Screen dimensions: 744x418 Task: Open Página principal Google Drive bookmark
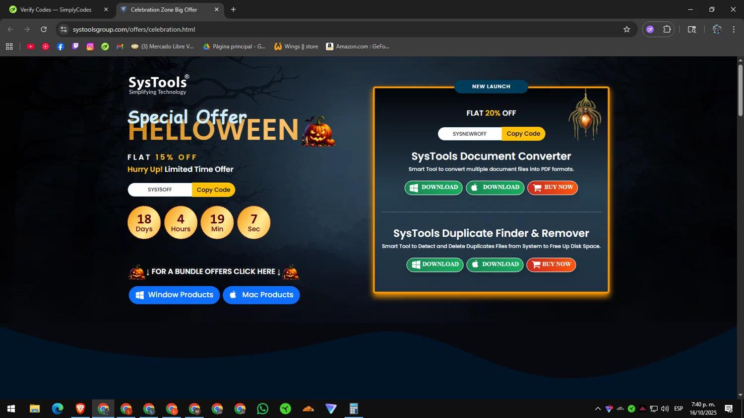pyautogui.click(x=235, y=47)
